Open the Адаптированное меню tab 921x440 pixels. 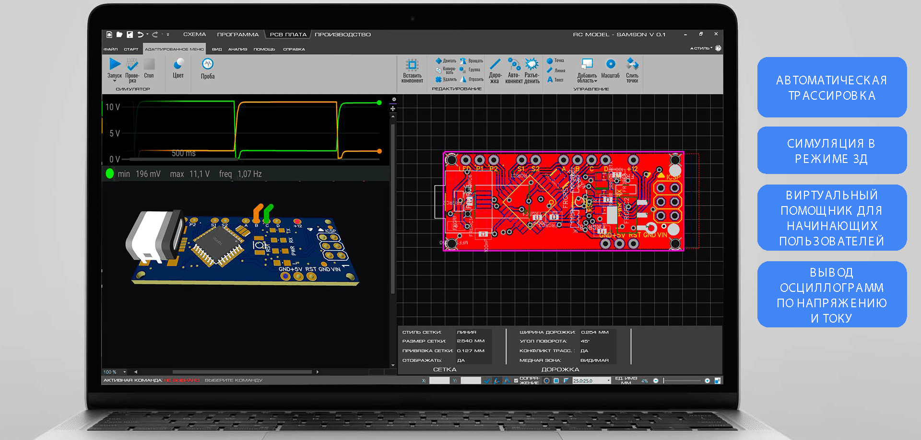(174, 49)
